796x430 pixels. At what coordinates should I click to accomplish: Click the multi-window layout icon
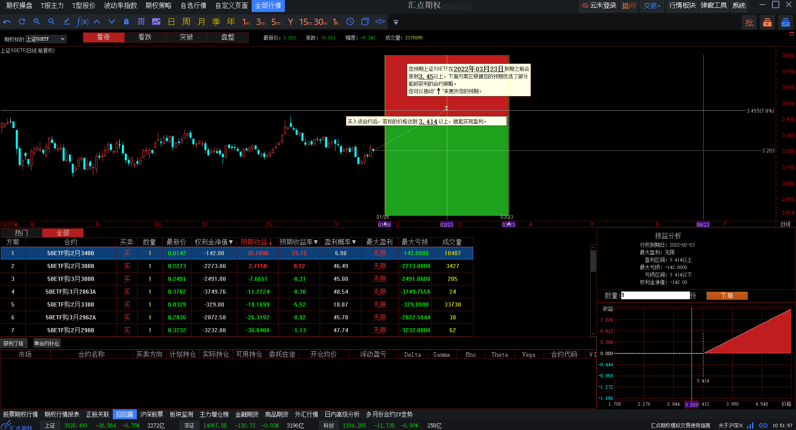(365, 22)
